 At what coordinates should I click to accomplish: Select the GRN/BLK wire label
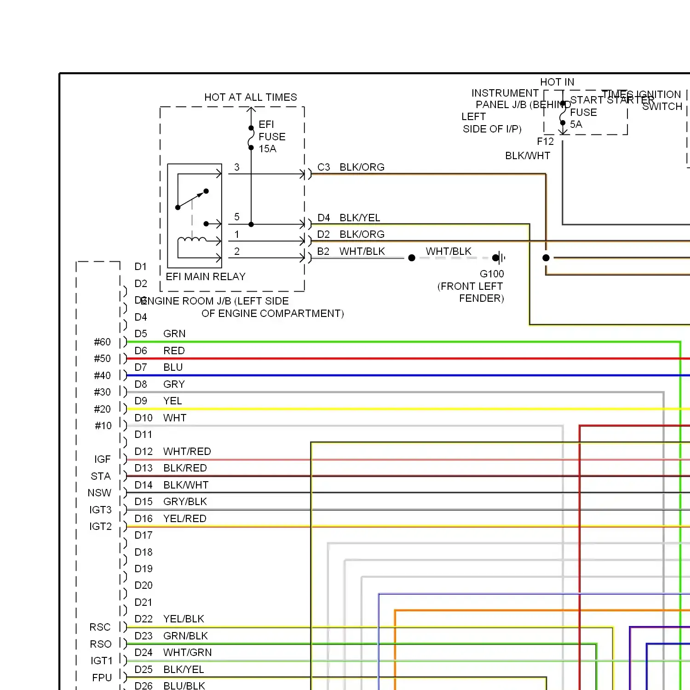pyautogui.click(x=185, y=636)
